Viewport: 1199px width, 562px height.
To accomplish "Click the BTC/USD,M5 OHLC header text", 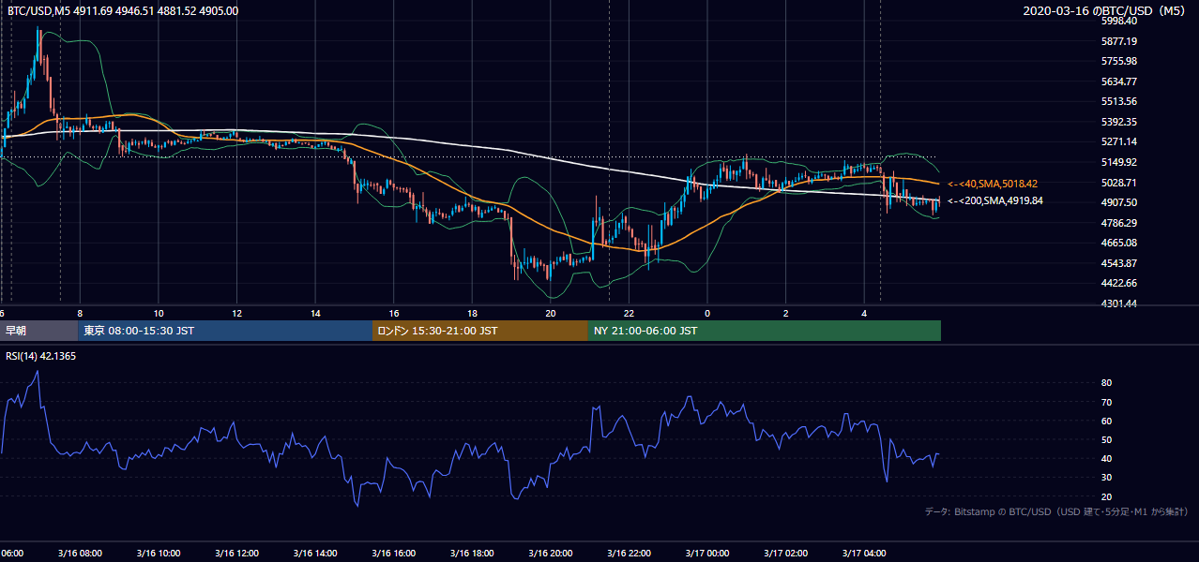I will coord(122,10).
